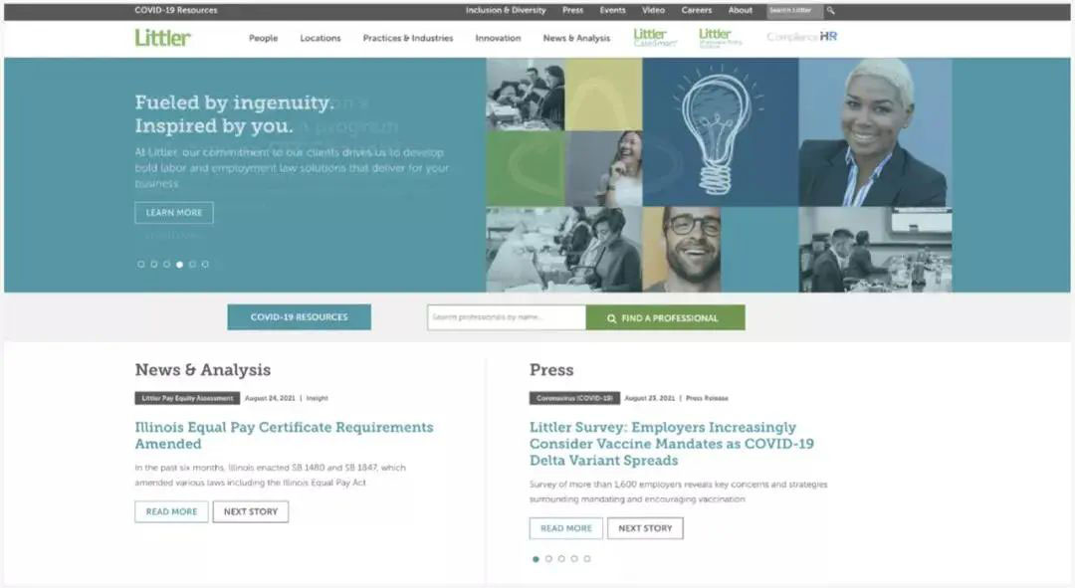Image resolution: width=1075 pixels, height=588 pixels.
Task: Select the fifth Press pagination dot
Action: [x=587, y=558]
